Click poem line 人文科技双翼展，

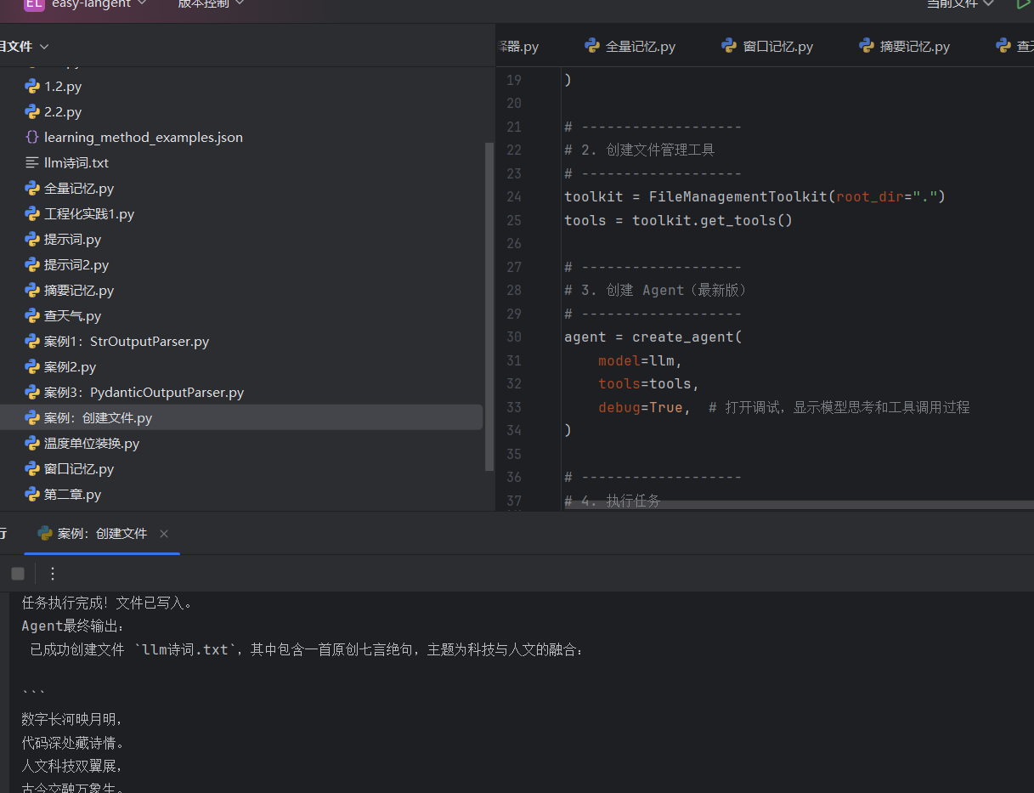tap(73, 766)
